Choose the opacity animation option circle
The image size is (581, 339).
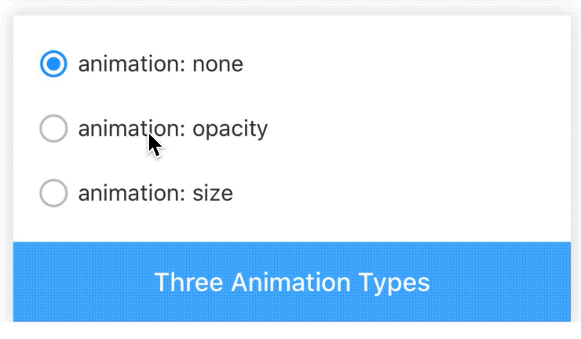(x=53, y=129)
